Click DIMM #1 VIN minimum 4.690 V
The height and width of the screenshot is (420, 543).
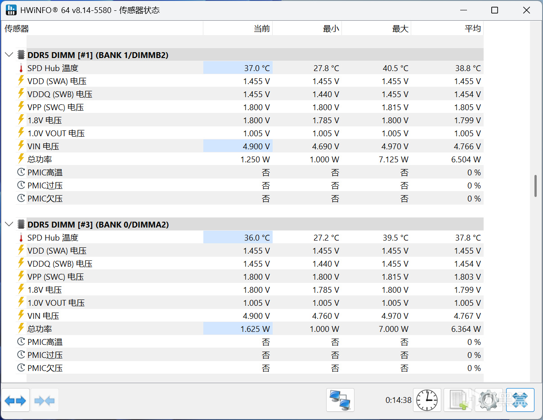(326, 146)
